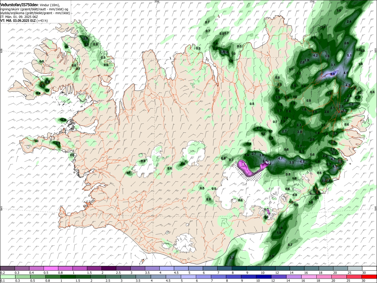Select the 4.3 precipitation value on the map

(348, 85)
